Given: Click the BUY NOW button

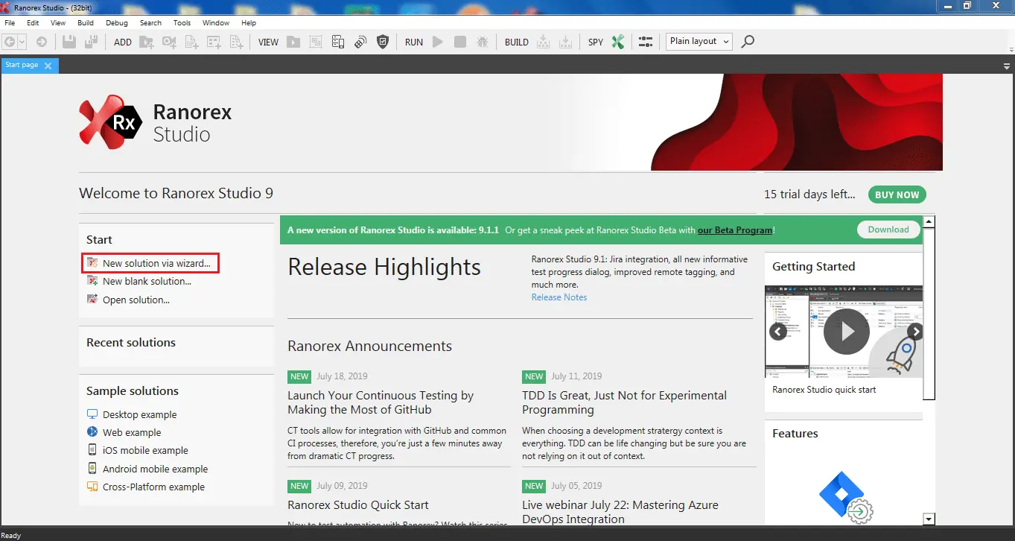Looking at the screenshot, I should [897, 194].
